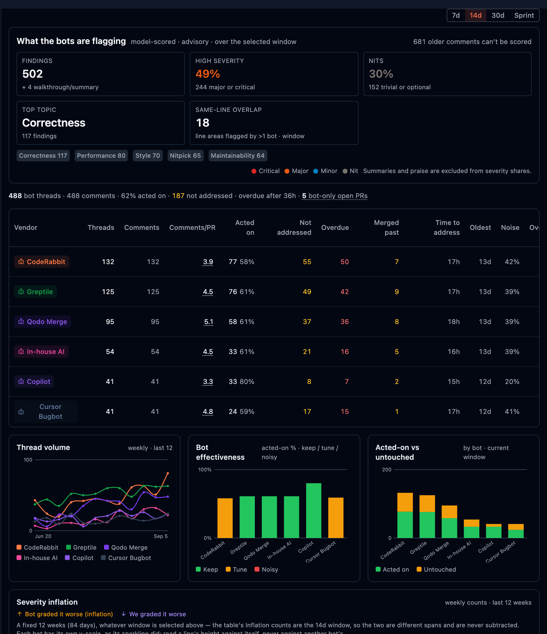Click Greptile's 49 not addressed count

pyautogui.click(x=307, y=292)
